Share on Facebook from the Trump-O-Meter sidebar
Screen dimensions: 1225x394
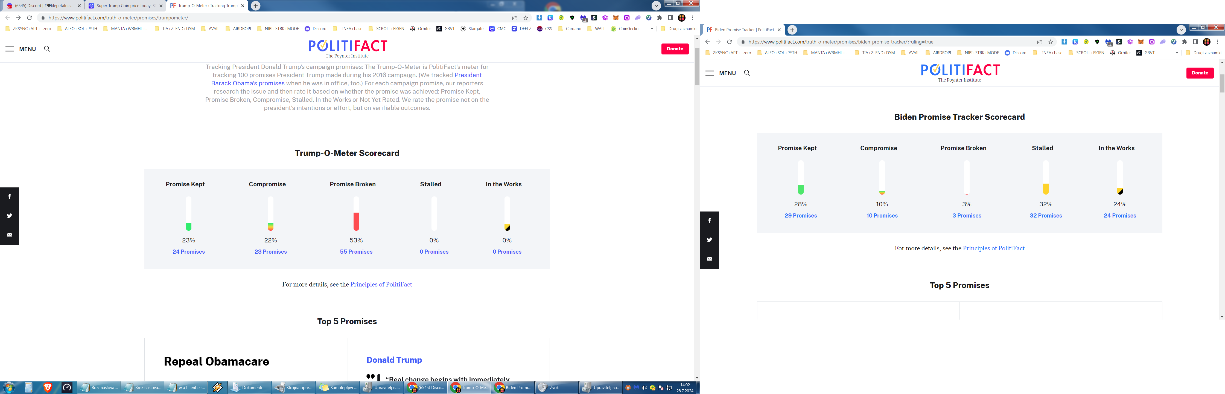click(10, 196)
